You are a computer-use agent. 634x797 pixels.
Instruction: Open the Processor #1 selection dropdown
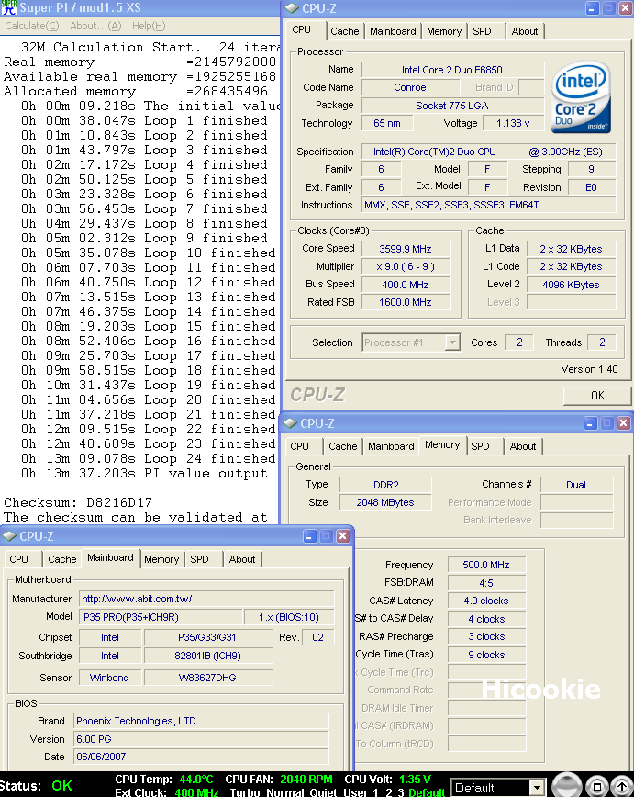[451, 342]
